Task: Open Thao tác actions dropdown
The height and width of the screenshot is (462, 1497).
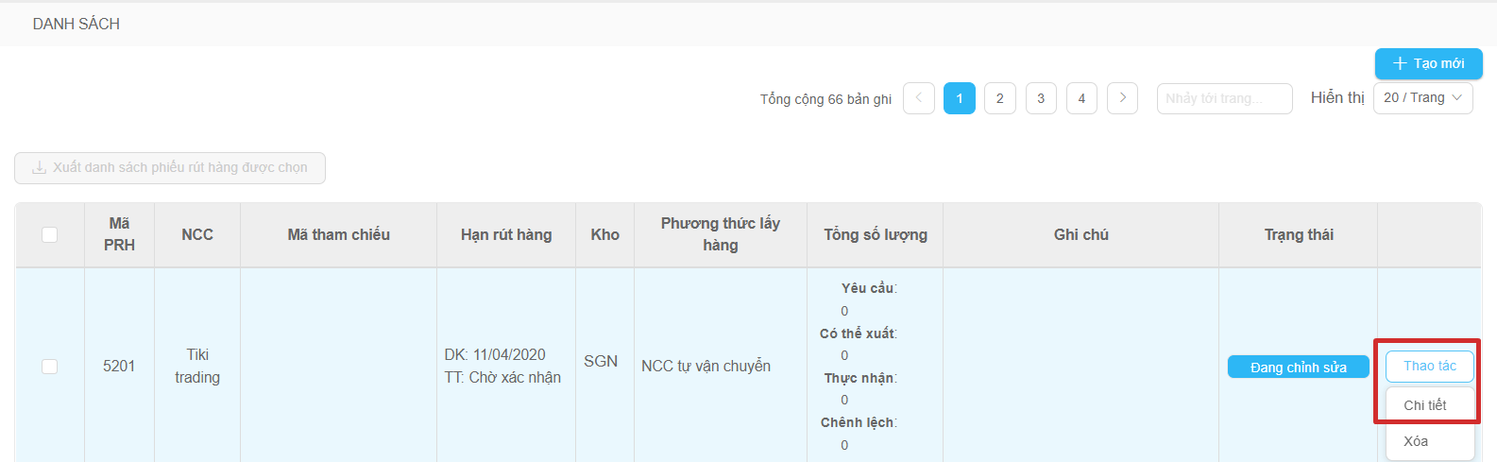Action: 1430,366
